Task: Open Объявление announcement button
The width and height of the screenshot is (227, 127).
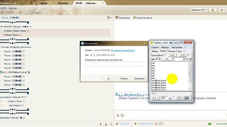Action: point(123,18)
